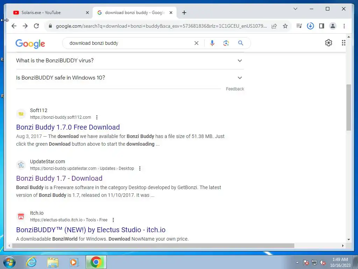Click the 'Itch.io' site name text
The image size is (358, 269).
click(x=37, y=213)
